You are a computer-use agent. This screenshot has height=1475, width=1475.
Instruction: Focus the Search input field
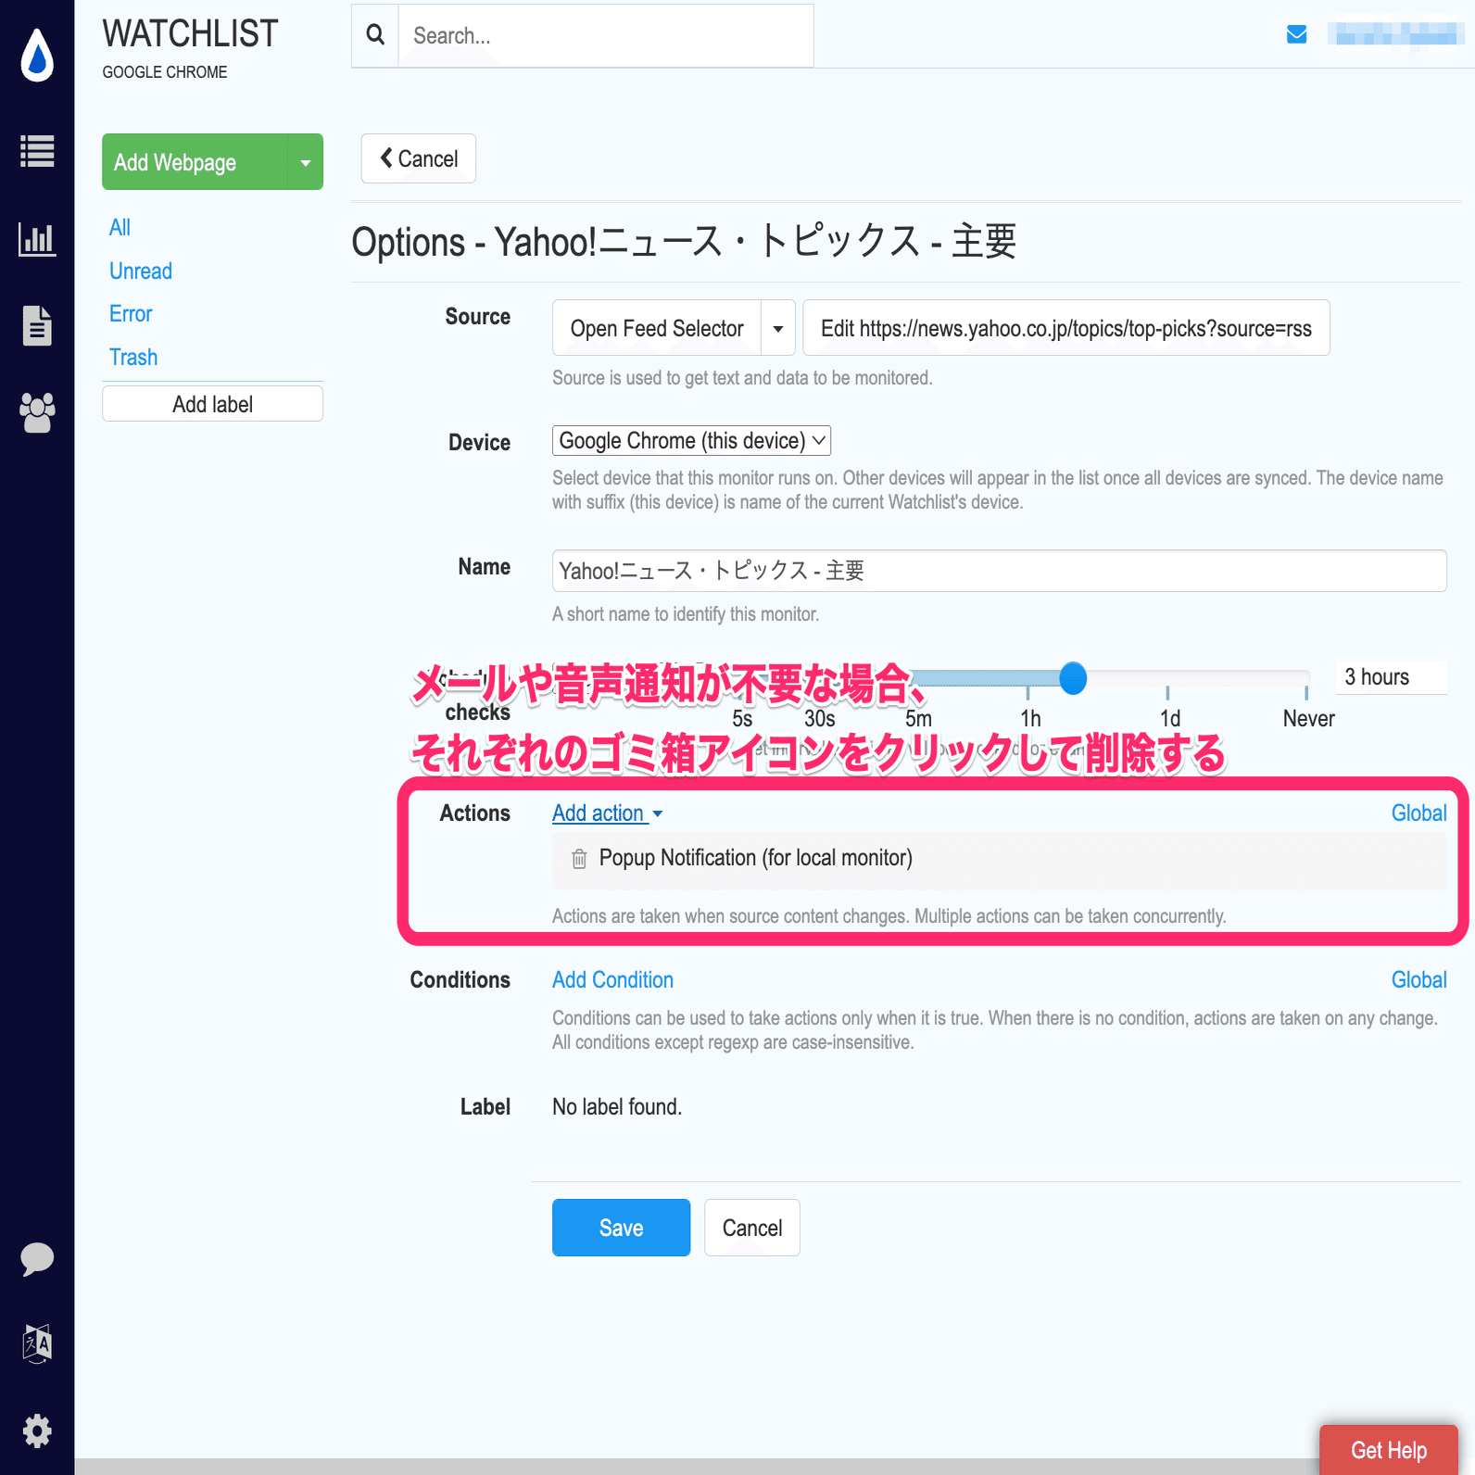(x=606, y=35)
